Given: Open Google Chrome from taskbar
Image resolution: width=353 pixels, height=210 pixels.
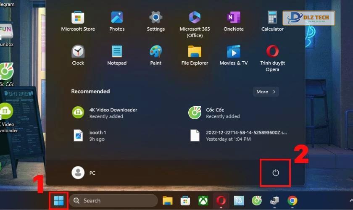Looking at the screenshot, I should [292, 200].
